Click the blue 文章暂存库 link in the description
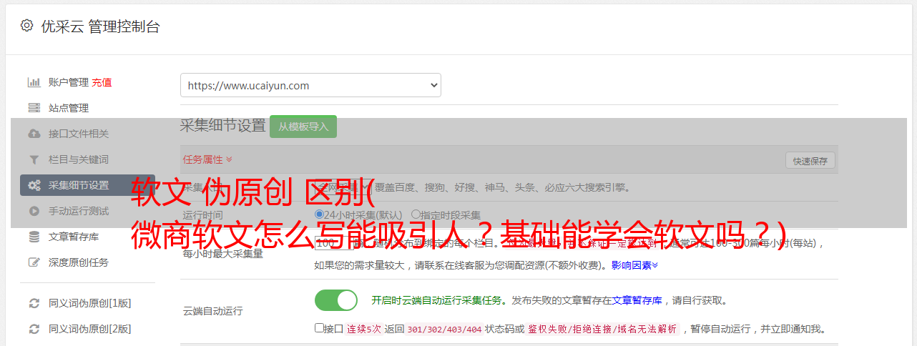The height and width of the screenshot is (346, 917). click(x=637, y=300)
